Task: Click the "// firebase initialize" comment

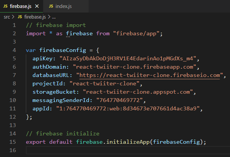Action: 63,133
